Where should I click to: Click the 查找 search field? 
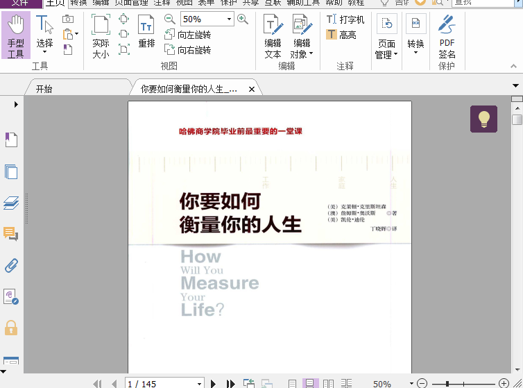pyautogui.click(x=483, y=3)
